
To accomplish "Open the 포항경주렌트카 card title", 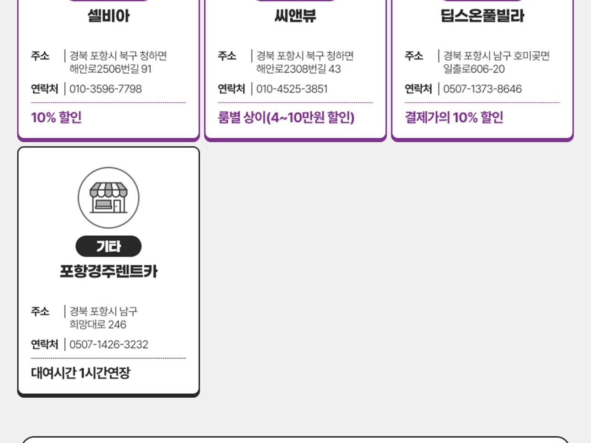I will pyautogui.click(x=109, y=271).
